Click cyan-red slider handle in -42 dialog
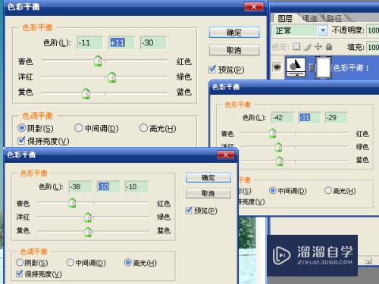 click(x=272, y=133)
